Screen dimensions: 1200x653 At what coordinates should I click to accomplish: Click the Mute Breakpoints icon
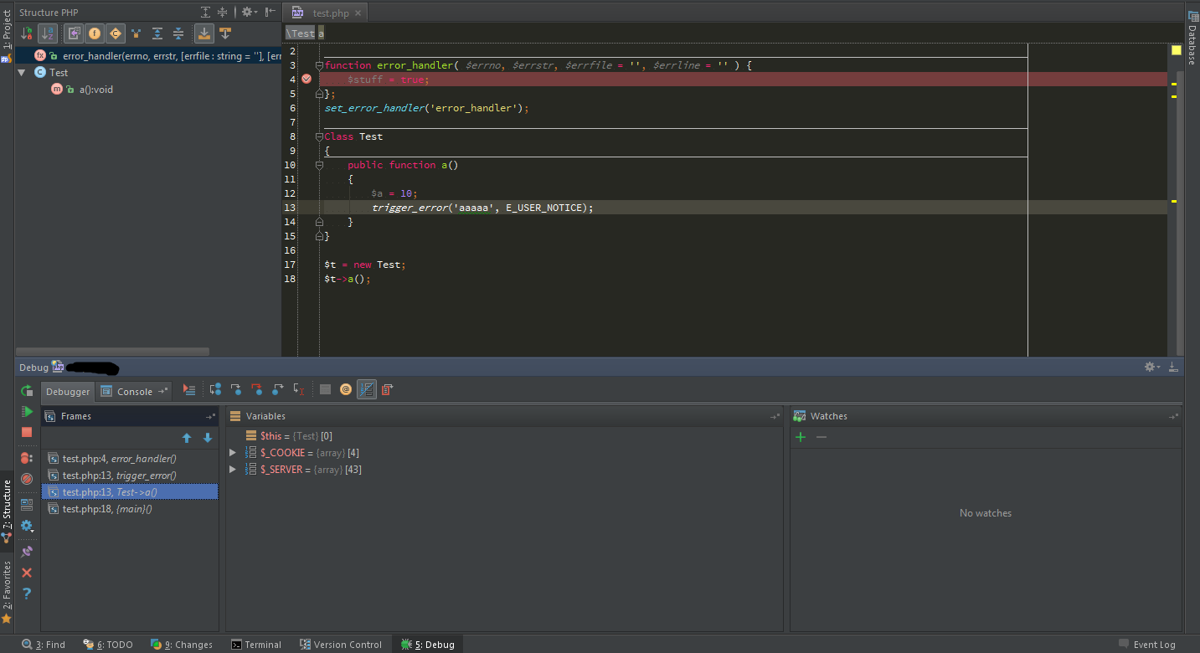point(27,479)
